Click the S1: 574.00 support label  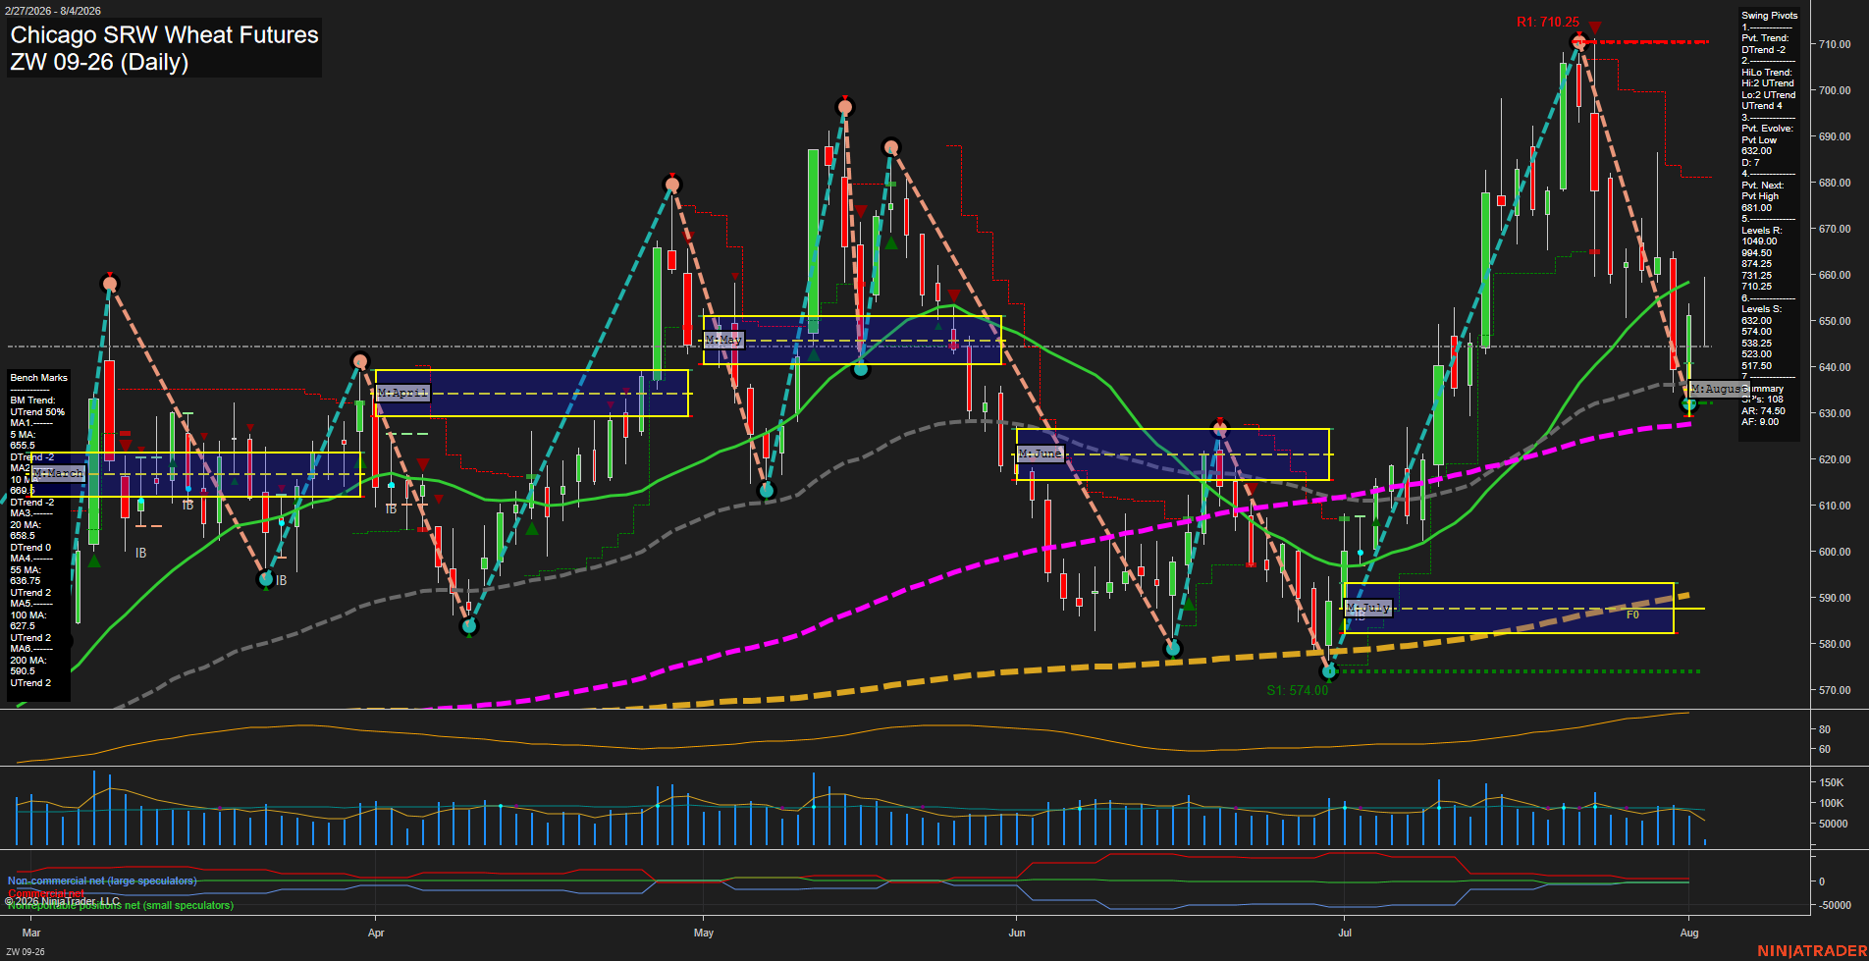pos(1297,690)
